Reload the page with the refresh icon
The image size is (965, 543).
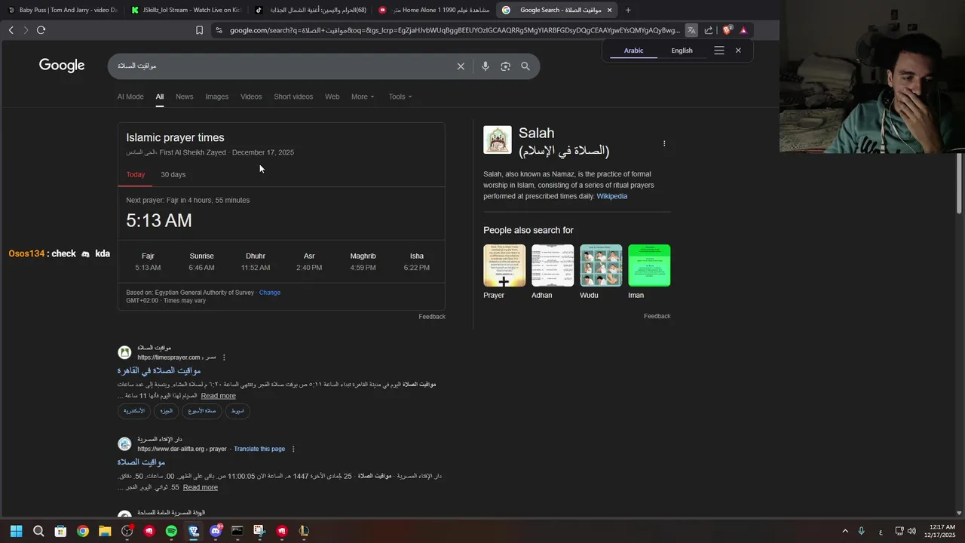[x=41, y=30]
